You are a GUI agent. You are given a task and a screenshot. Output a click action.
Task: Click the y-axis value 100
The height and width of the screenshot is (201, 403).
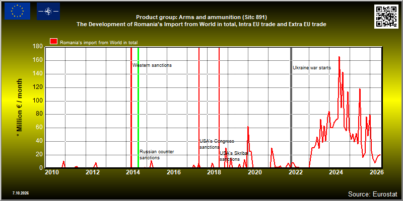(x=38, y=101)
